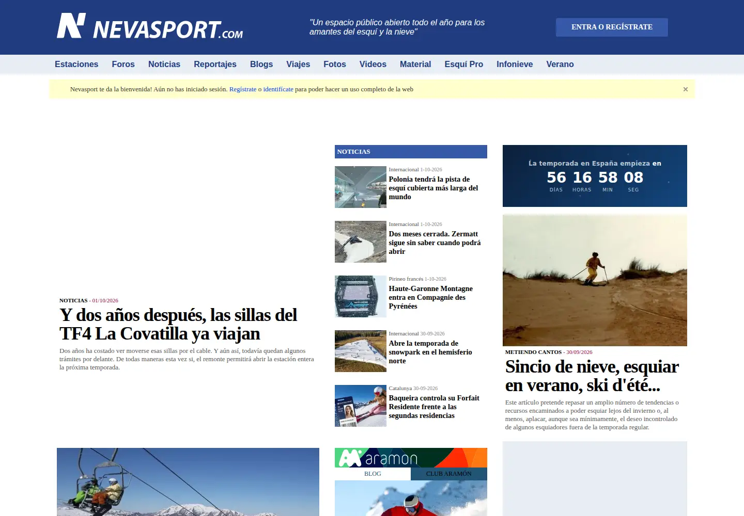Go to the Verano section

click(x=560, y=64)
